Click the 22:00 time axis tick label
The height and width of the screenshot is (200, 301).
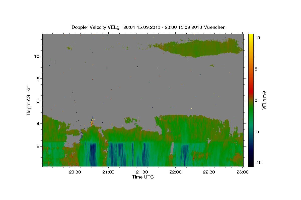(x=176, y=172)
